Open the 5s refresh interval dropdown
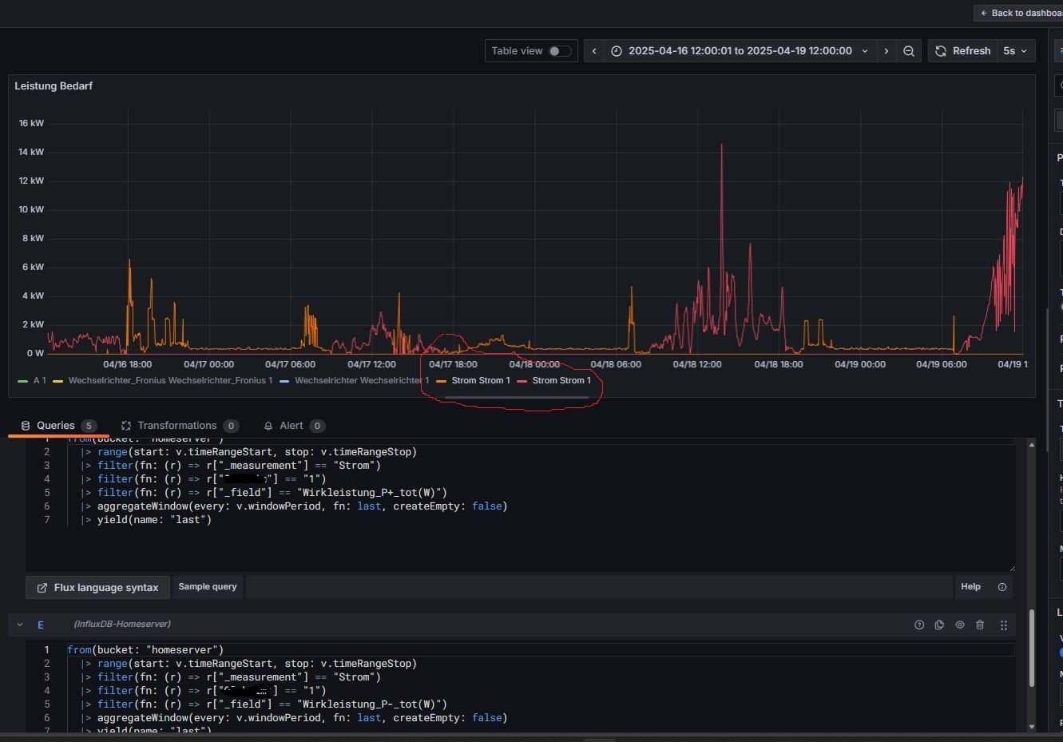The width and height of the screenshot is (1063, 742). (x=1015, y=51)
